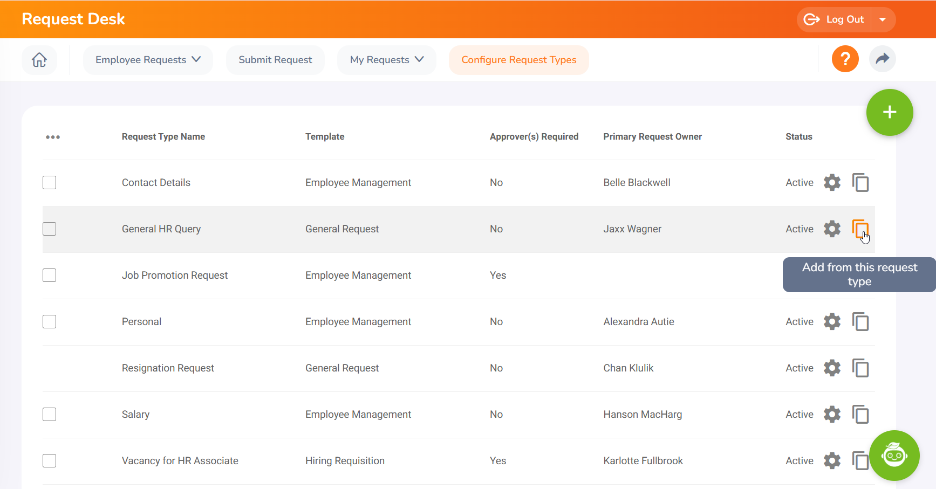Click the home icon in navigation bar
This screenshot has width=936, height=489.
click(39, 60)
